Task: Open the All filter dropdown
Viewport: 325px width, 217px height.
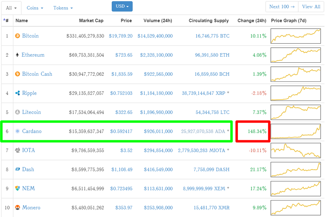Action: (x=11, y=8)
